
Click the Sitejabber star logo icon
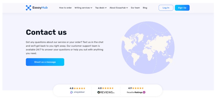click(71, 92)
